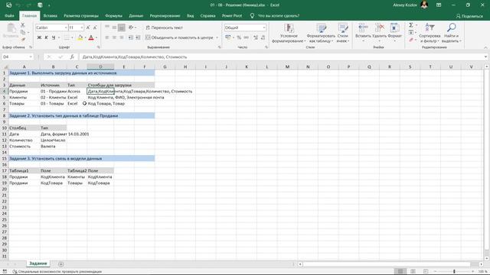Click the Fill down icon in the editing group
490x275 pixels.
pyautogui.click(x=411, y=32)
